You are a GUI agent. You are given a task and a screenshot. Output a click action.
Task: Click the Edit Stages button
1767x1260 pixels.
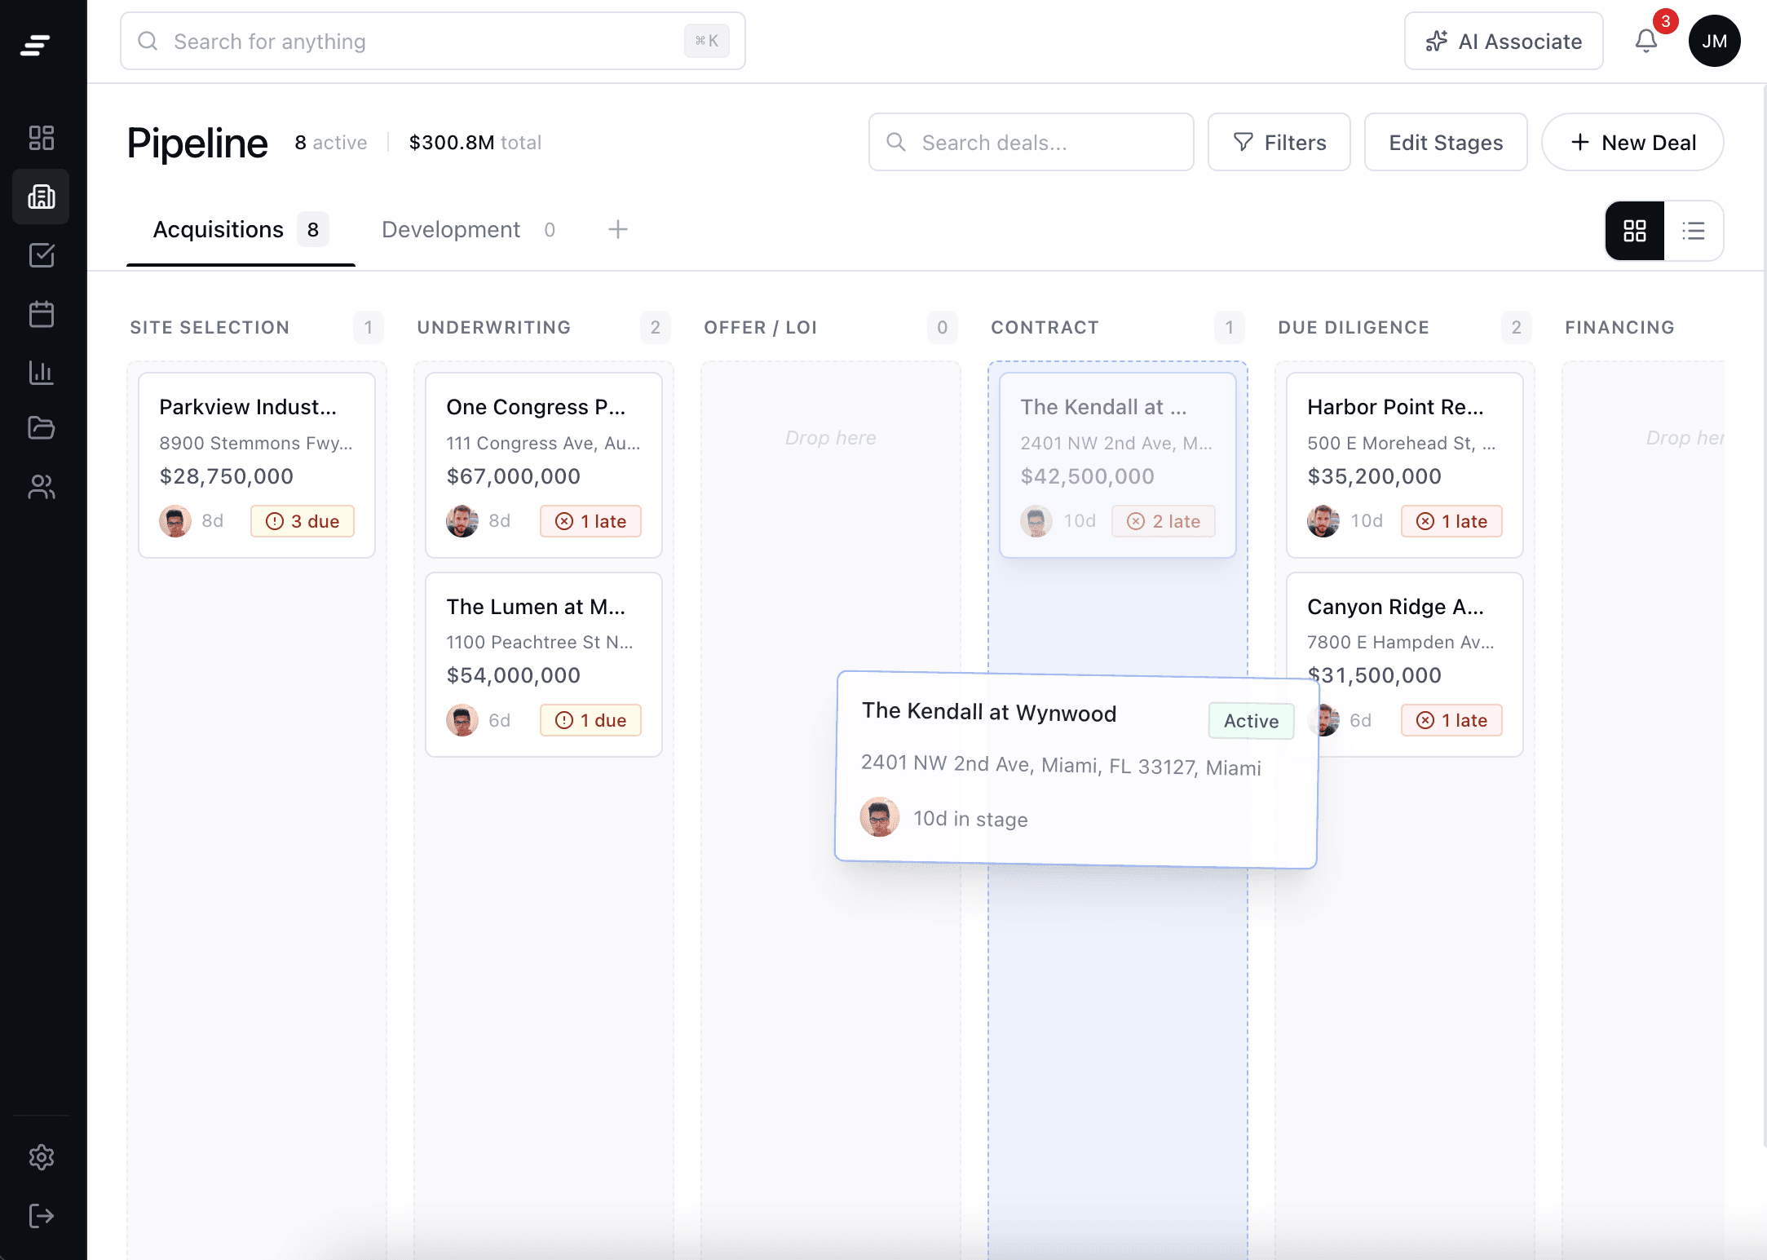(1445, 143)
